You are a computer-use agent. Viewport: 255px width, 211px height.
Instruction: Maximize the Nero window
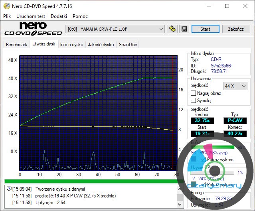[227, 6]
